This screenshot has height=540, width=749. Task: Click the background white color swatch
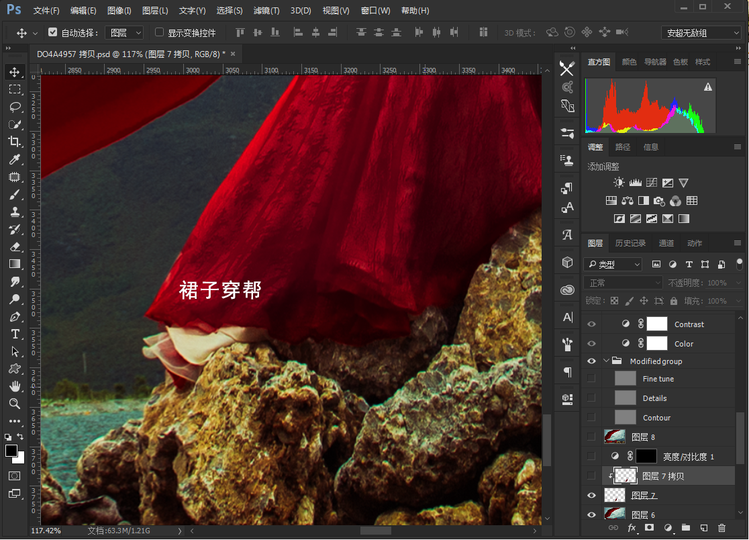[x=20, y=459]
